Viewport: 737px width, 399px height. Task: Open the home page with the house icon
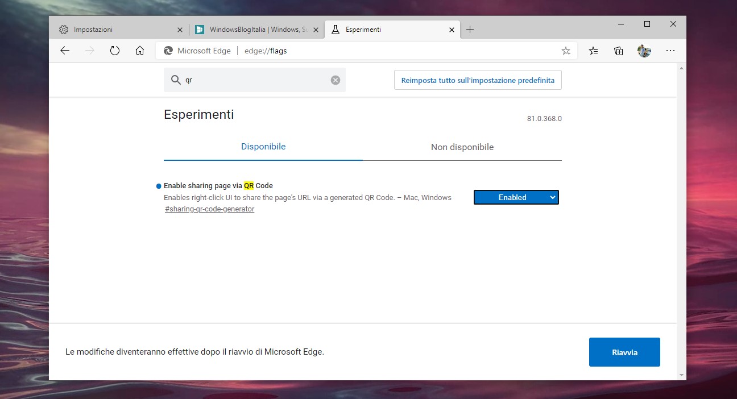point(140,51)
